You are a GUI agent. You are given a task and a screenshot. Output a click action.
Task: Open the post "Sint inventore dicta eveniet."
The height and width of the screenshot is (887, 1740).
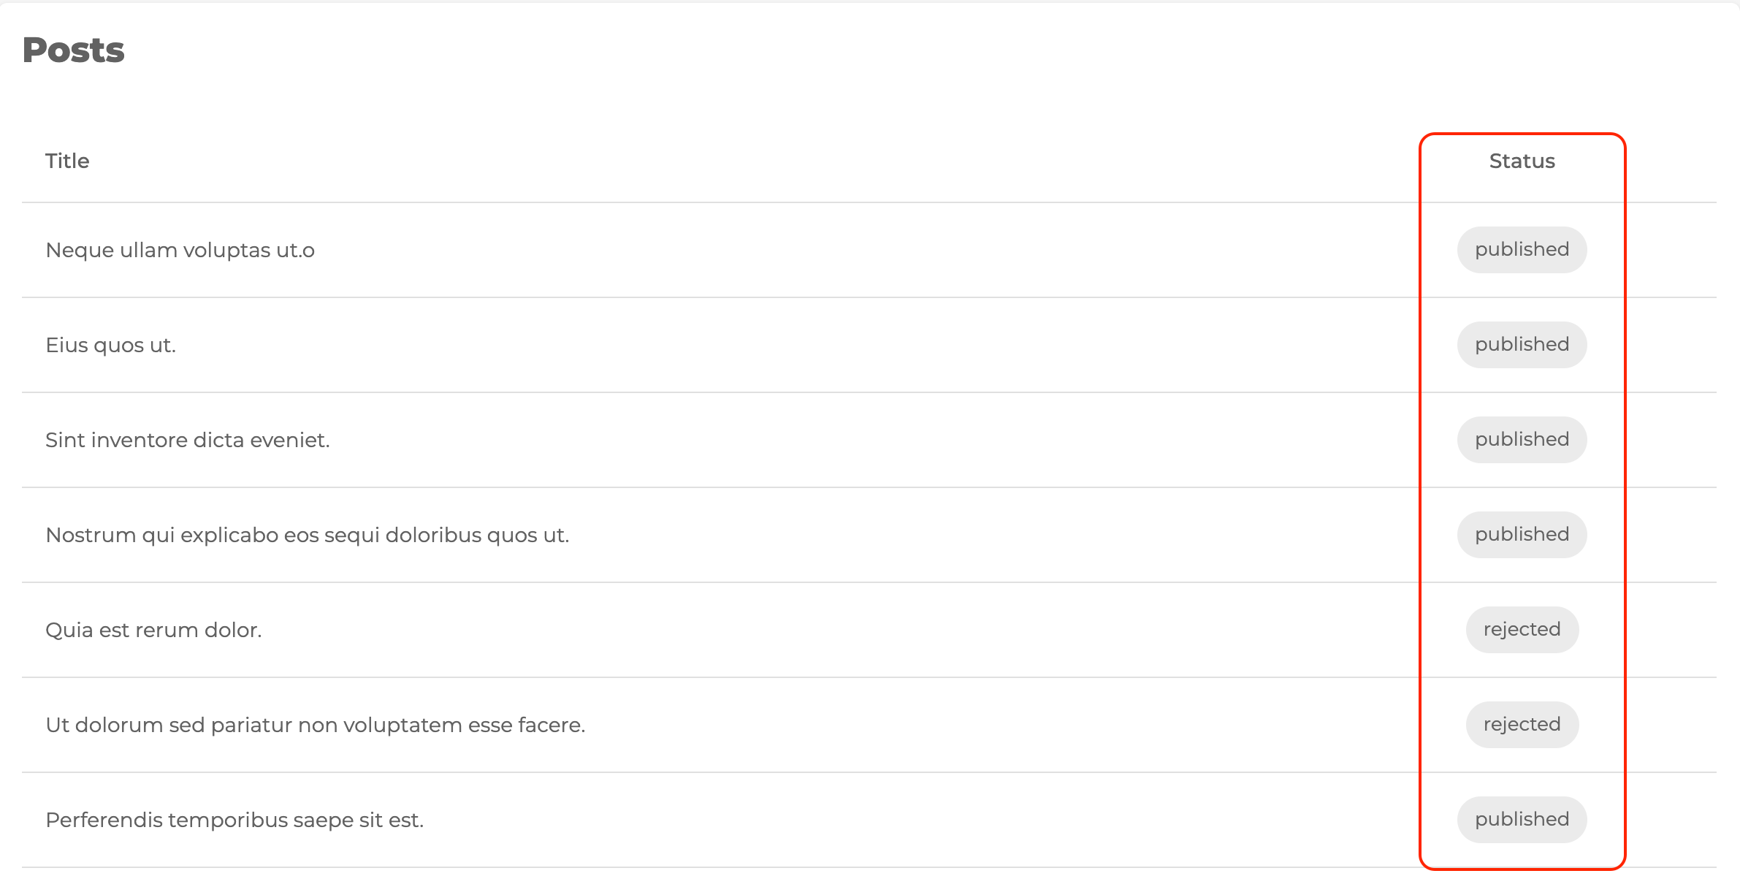tap(187, 440)
